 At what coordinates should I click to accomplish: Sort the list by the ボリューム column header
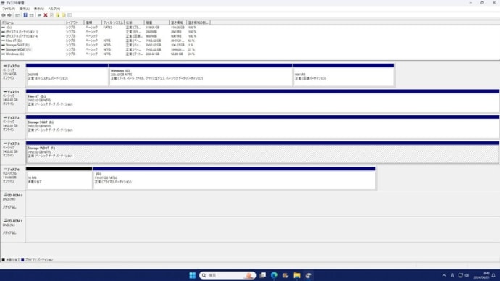32,22
